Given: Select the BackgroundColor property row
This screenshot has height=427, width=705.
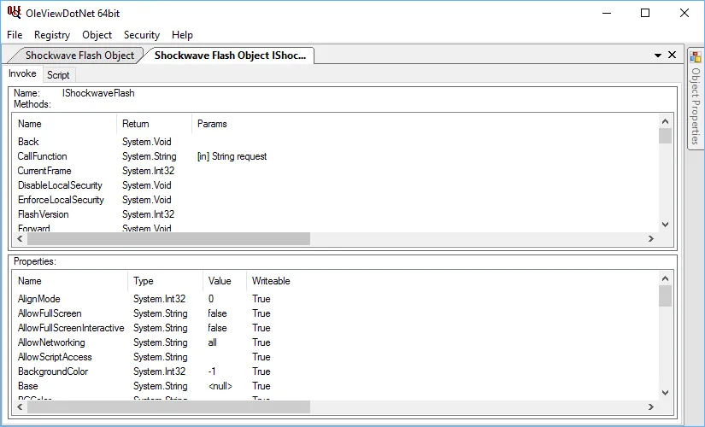Looking at the screenshot, I should tap(335, 371).
